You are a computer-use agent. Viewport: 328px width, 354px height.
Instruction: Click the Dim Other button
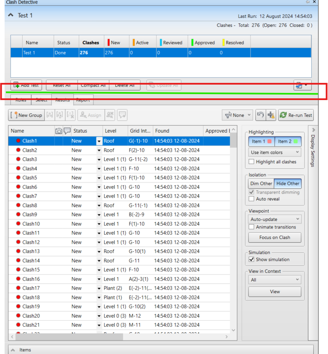(261, 184)
